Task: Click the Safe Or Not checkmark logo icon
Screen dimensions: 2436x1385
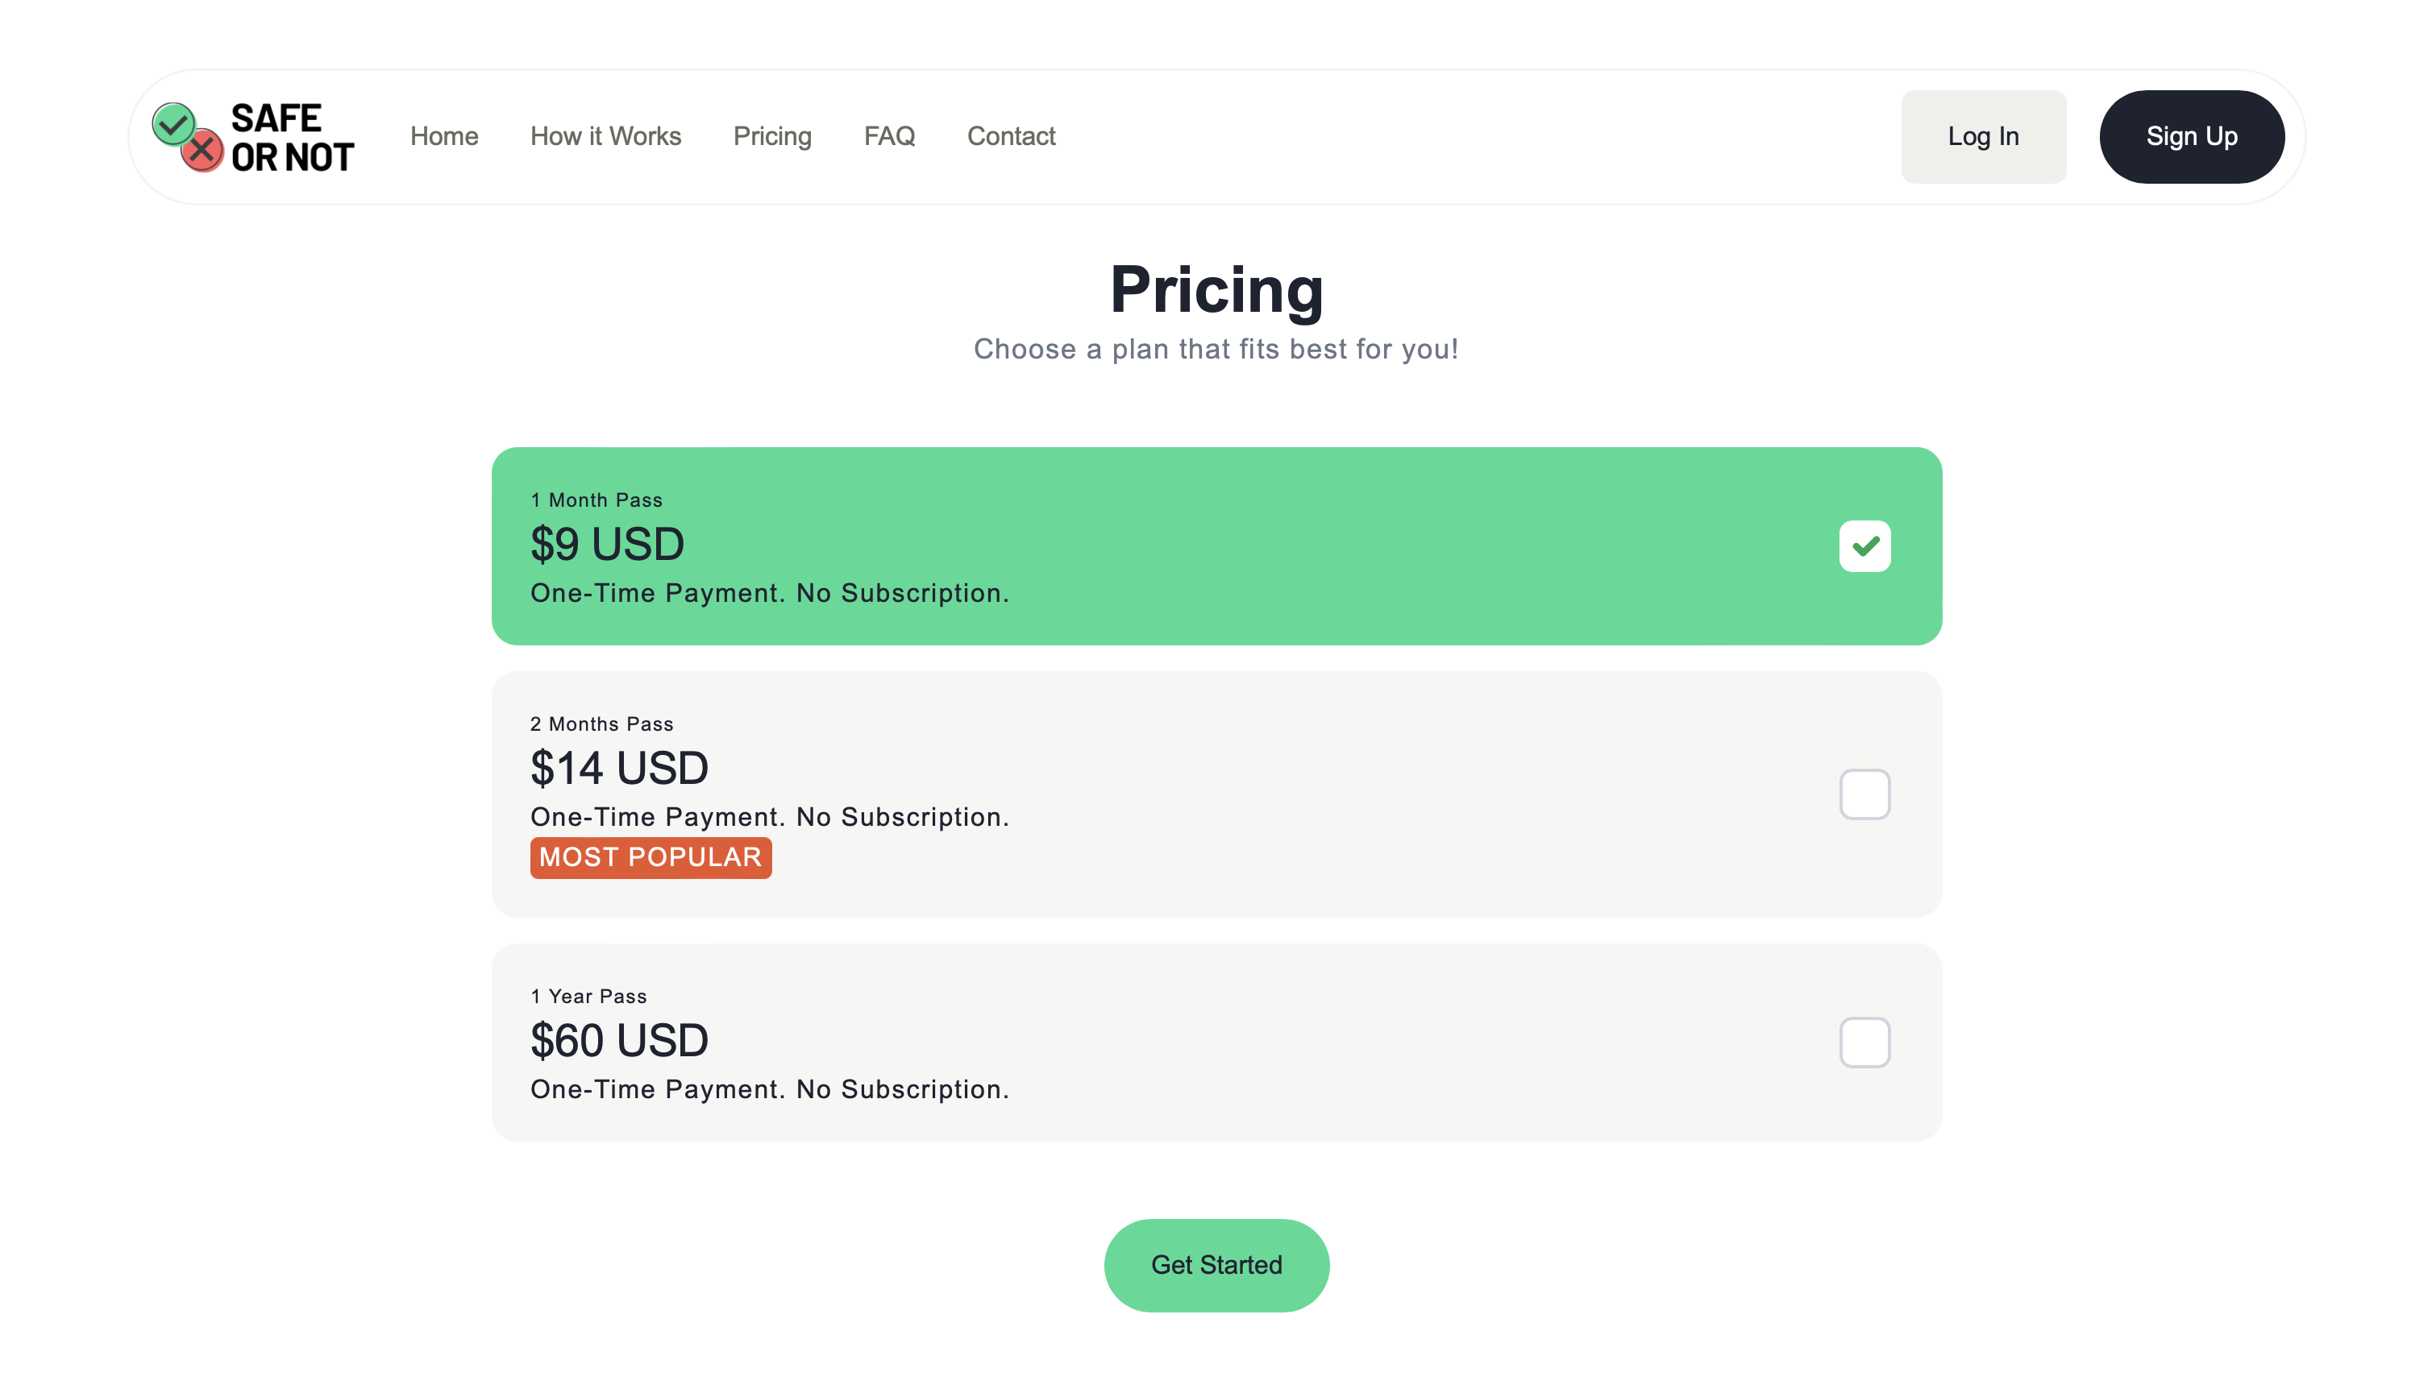Action: [188, 137]
